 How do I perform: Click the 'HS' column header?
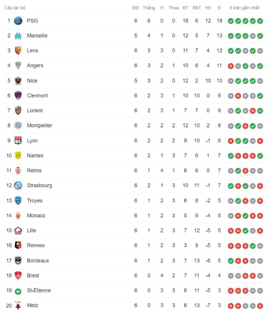click(x=208, y=8)
